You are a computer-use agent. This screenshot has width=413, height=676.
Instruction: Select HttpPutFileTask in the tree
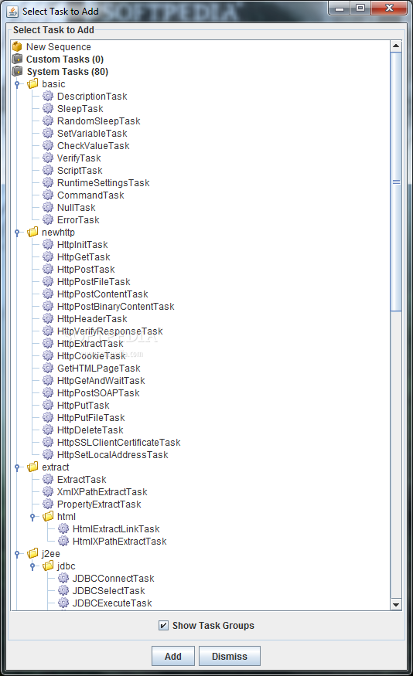point(90,418)
